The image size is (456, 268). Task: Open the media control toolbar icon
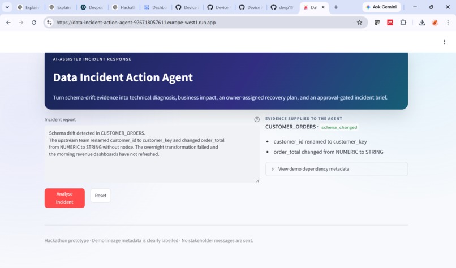pos(377,23)
